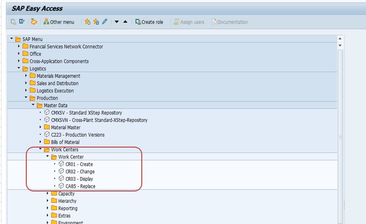Select the SAP Menu tree label
The image size is (366, 224).
pos(32,39)
